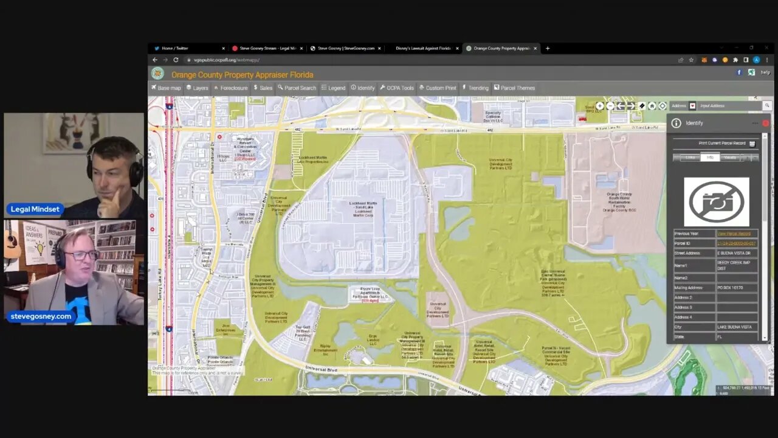The image size is (778, 438).
Task: Select the Values tab in Identify panel
Action: pos(730,158)
